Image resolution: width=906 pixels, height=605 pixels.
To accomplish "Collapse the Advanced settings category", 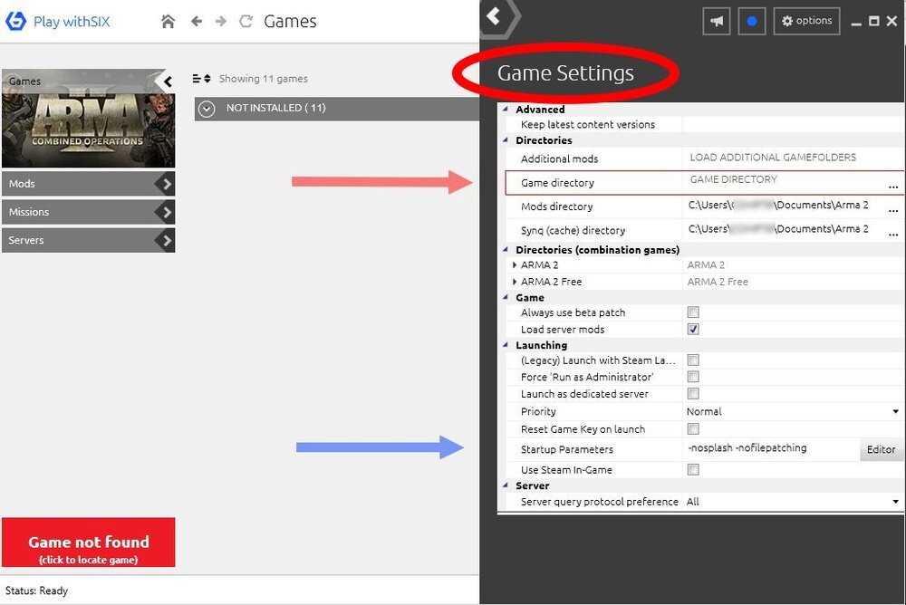I will 506,109.
